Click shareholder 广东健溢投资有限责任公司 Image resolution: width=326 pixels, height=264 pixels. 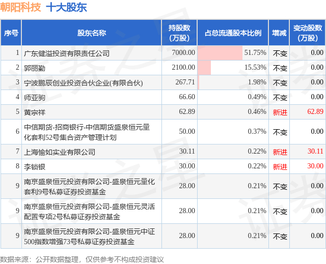[67, 53]
